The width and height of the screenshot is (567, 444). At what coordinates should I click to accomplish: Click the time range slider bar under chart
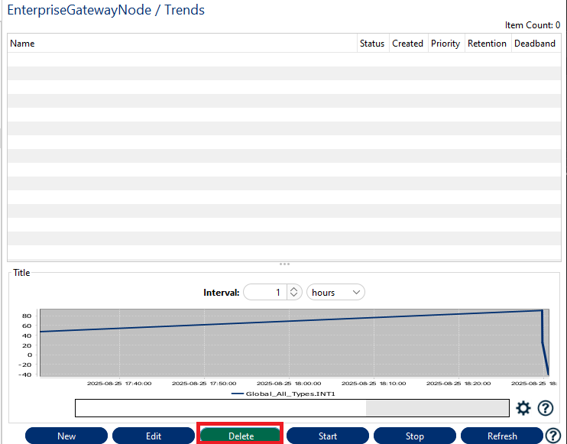tap(291, 408)
